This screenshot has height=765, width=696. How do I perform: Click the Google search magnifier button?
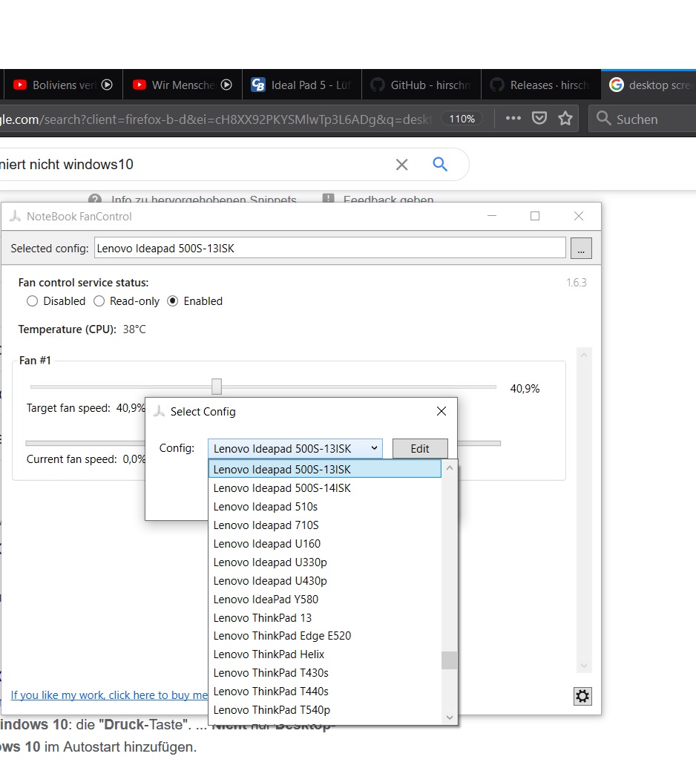440,164
